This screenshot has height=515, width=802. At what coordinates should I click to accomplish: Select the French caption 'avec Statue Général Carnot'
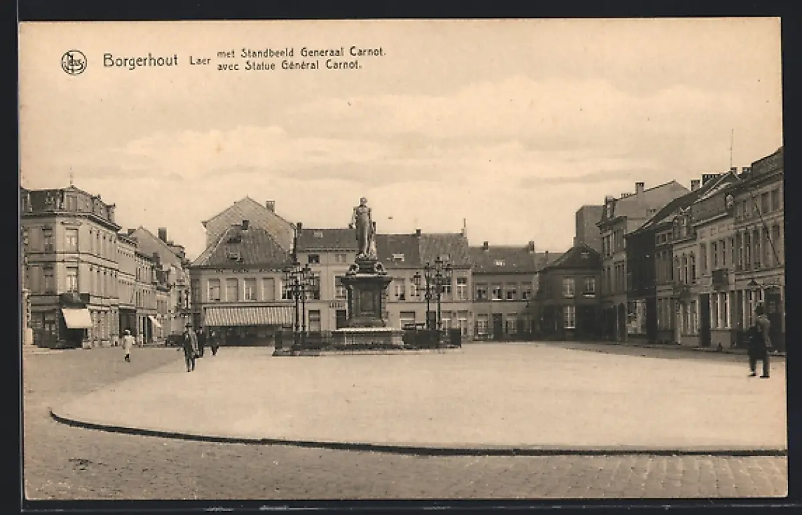click(x=289, y=66)
